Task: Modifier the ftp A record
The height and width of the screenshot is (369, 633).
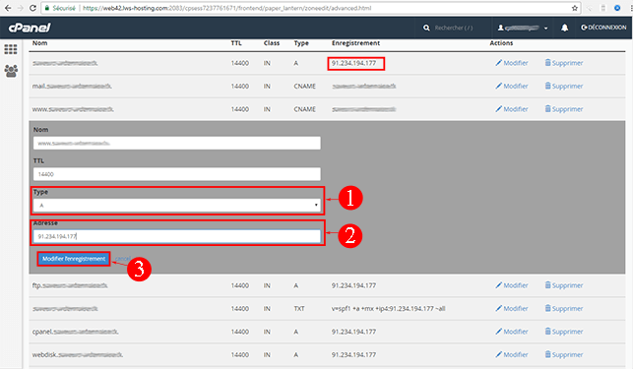Action: (512, 285)
